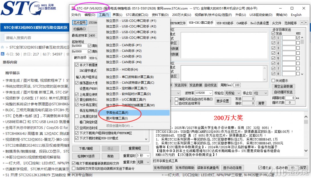
Task: Click the forum search box 请输入搜索内容
Action: [x=37, y=38]
